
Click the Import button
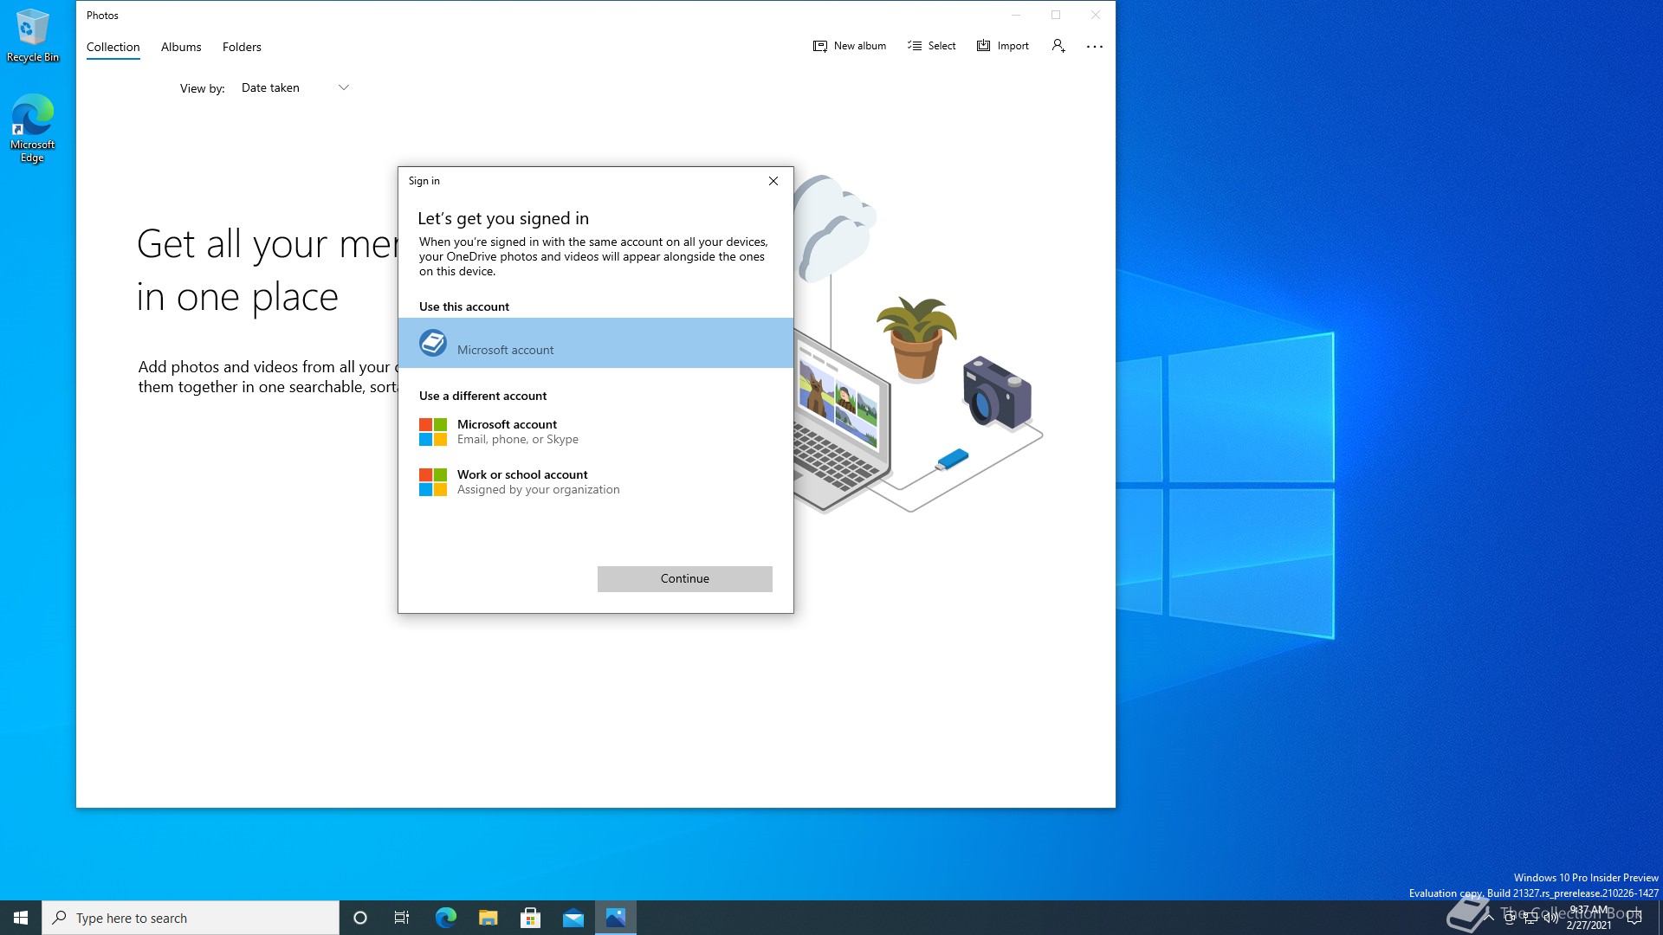pyautogui.click(x=1002, y=46)
